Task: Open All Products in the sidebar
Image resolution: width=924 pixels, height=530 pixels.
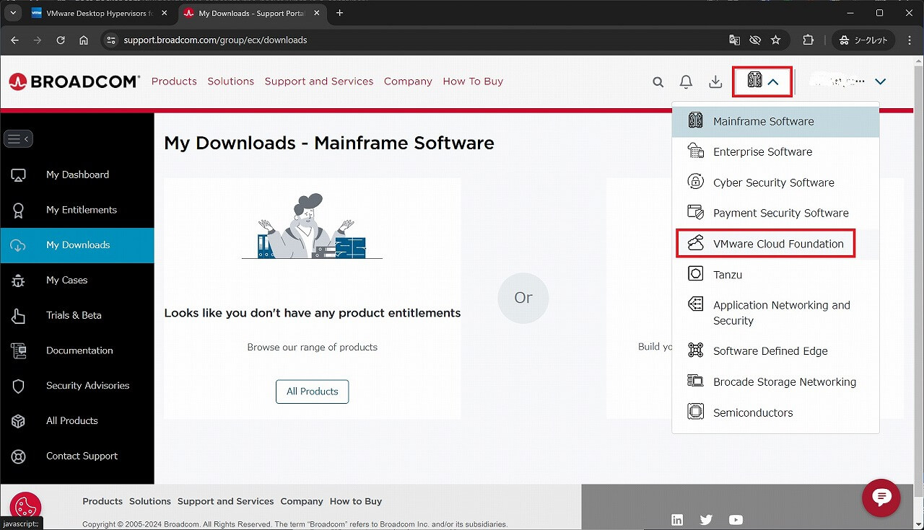Action: coord(77,421)
